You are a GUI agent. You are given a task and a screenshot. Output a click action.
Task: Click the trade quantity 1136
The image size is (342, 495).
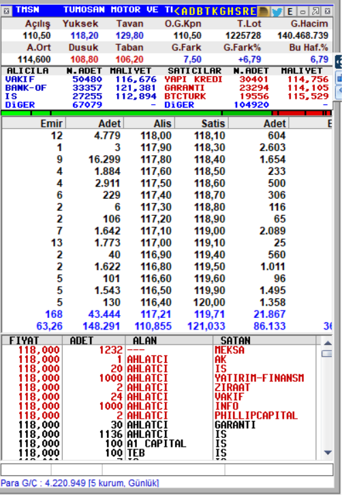click(x=111, y=434)
